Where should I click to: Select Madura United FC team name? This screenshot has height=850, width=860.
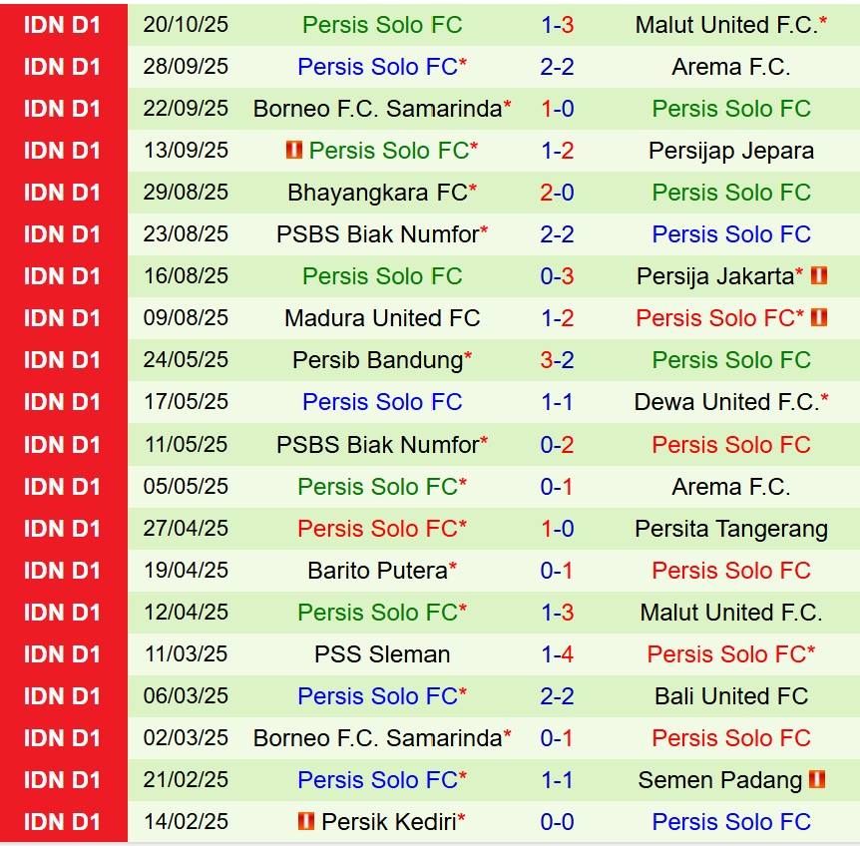[382, 318]
